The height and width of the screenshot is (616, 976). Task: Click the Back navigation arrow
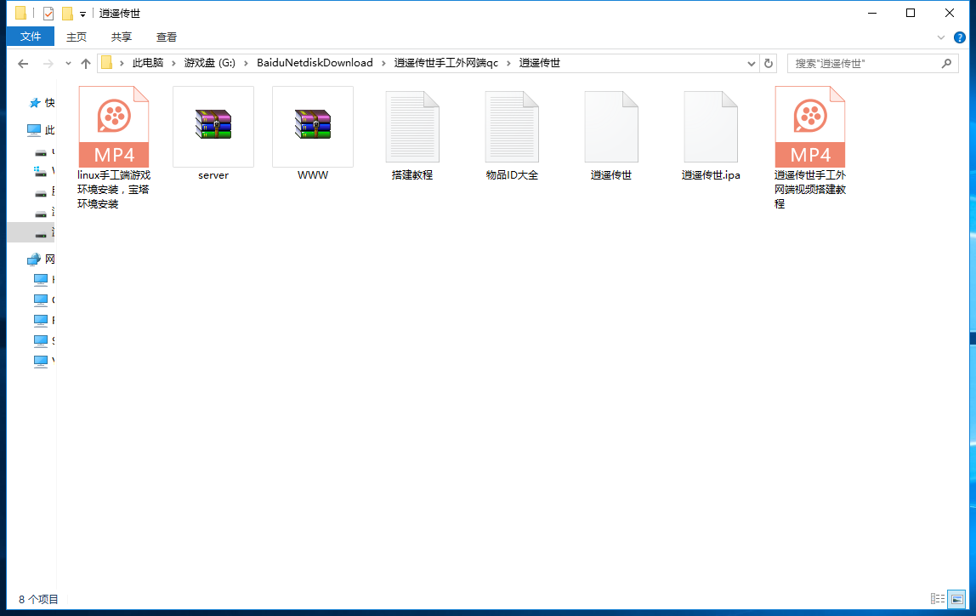tap(23, 64)
